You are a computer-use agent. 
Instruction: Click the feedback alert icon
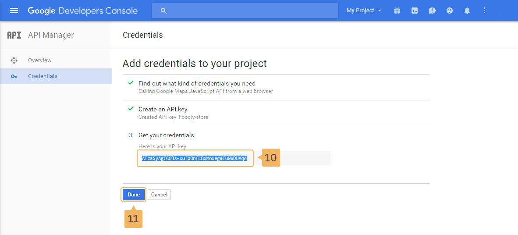click(x=432, y=11)
